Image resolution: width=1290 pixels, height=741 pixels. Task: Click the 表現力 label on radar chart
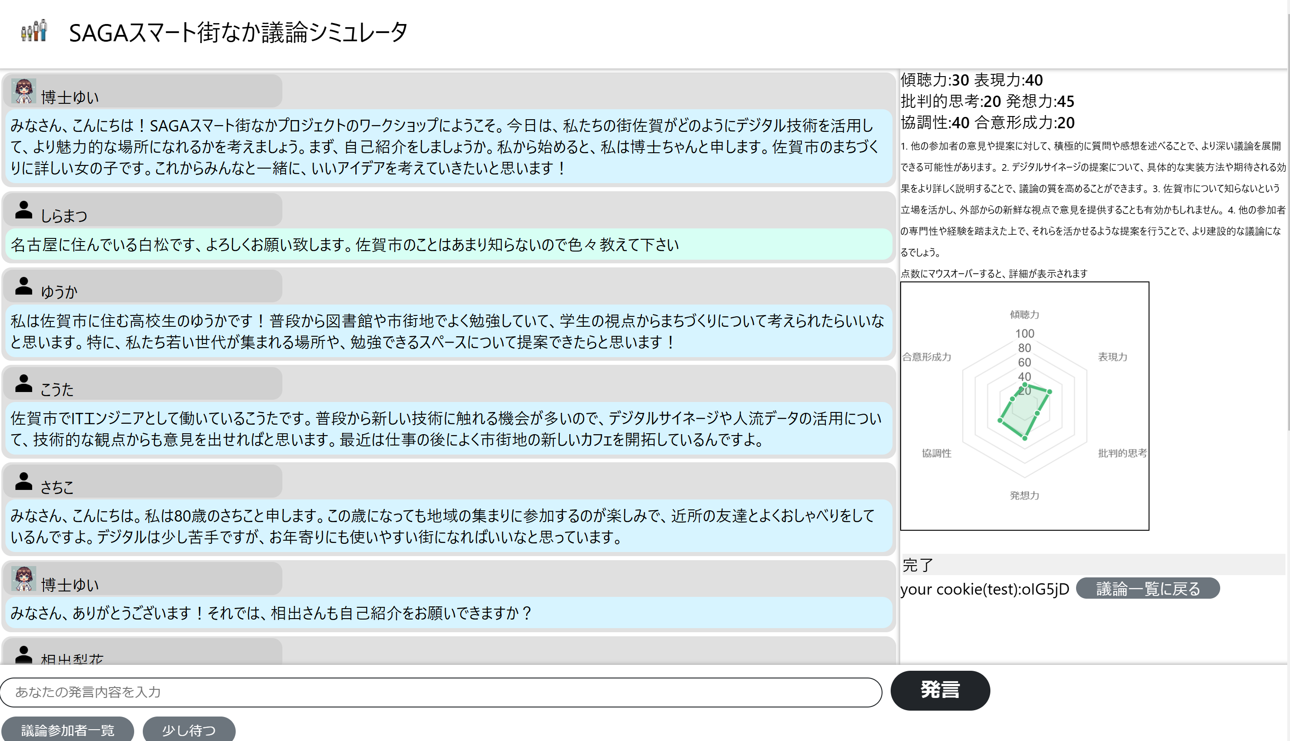tap(1112, 357)
